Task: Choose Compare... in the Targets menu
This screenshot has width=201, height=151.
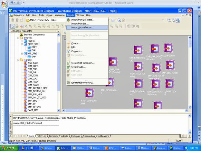Action: [x=87, y=51]
